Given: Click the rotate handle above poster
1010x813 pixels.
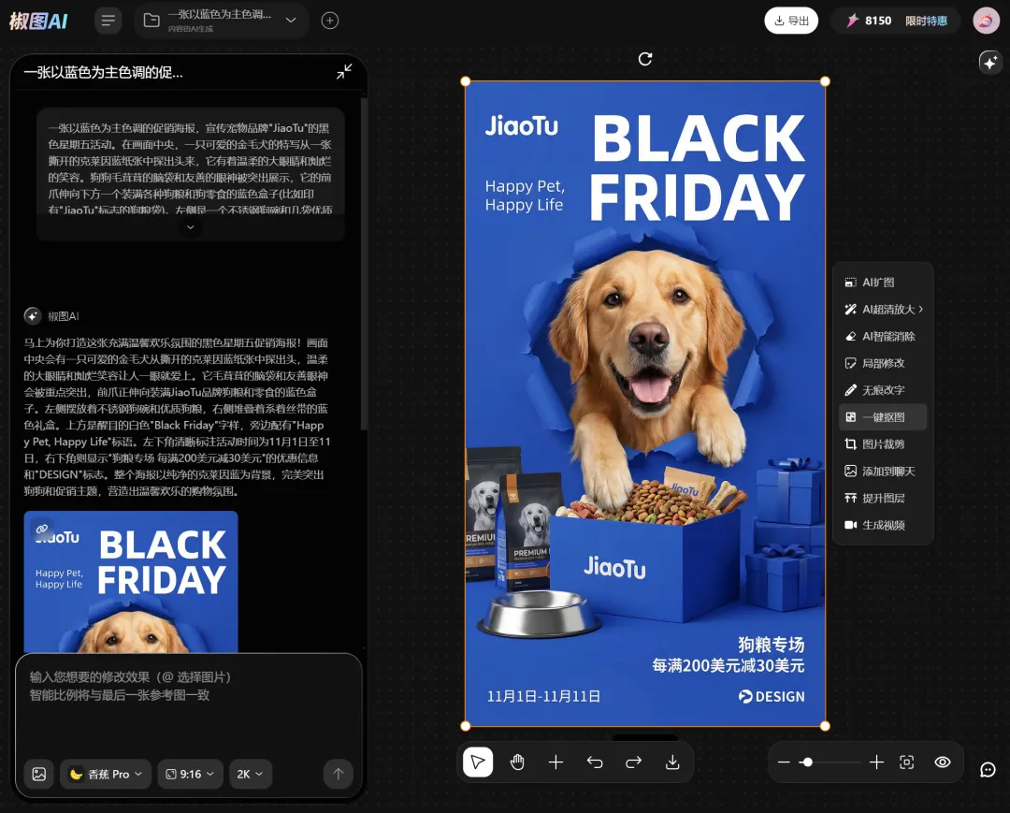Looking at the screenshot, I should 645,59.
